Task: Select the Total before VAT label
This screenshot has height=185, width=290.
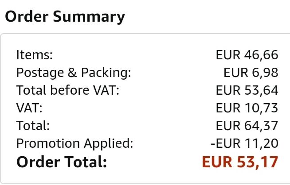Action: pos(68,90)
